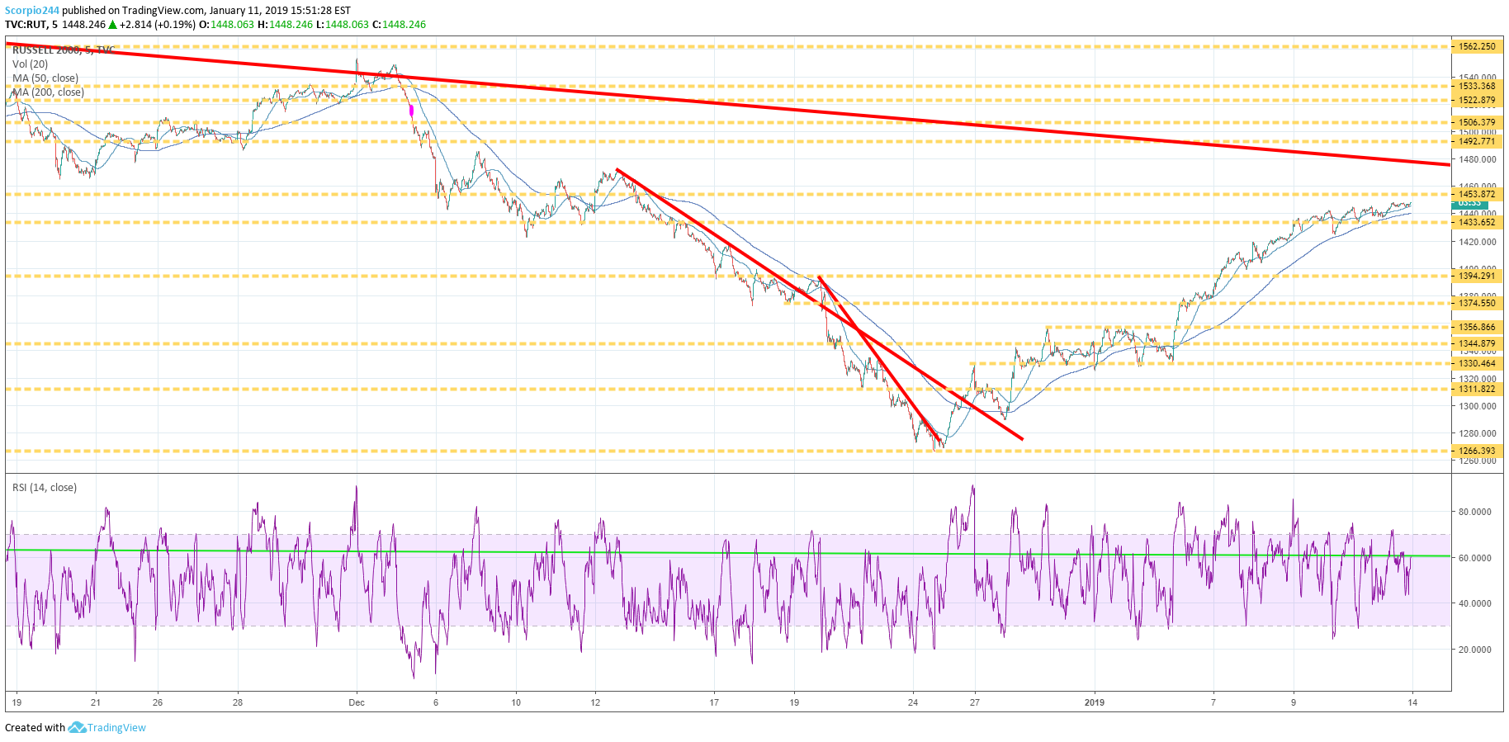Click the 1420.000 price axis tick
1509x742 pixels.
coord(1477,242)
